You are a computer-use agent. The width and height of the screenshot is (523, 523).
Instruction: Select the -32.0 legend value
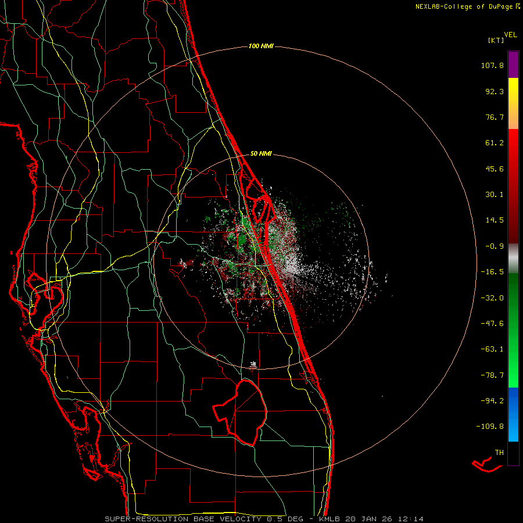click(492, 298)
